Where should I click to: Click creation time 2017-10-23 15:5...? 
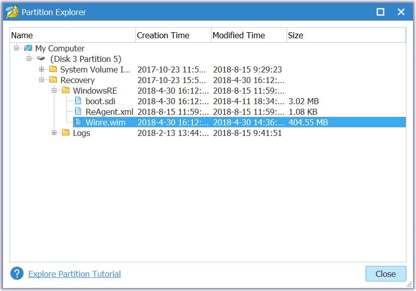point(172,80)
